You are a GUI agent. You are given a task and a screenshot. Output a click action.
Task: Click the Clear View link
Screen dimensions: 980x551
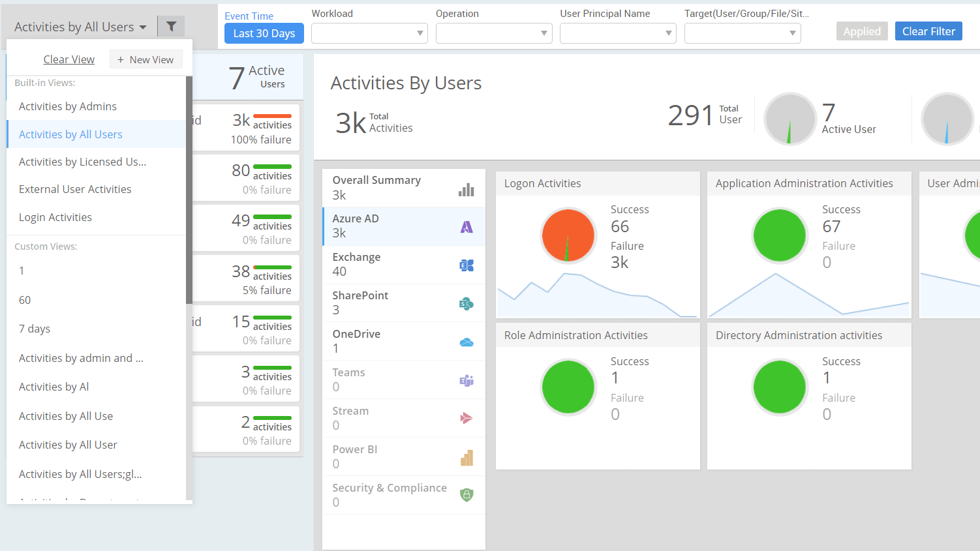pos(69,59)
